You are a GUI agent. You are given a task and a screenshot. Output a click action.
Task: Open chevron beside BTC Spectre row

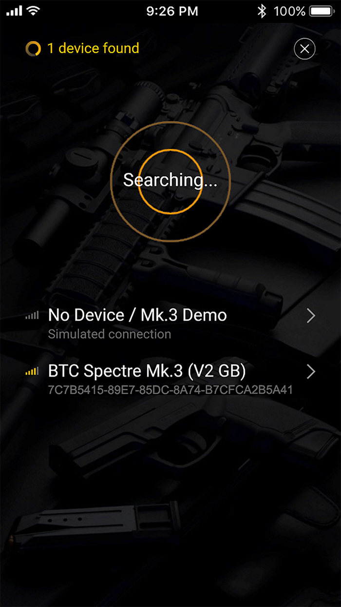coord(311,372)
